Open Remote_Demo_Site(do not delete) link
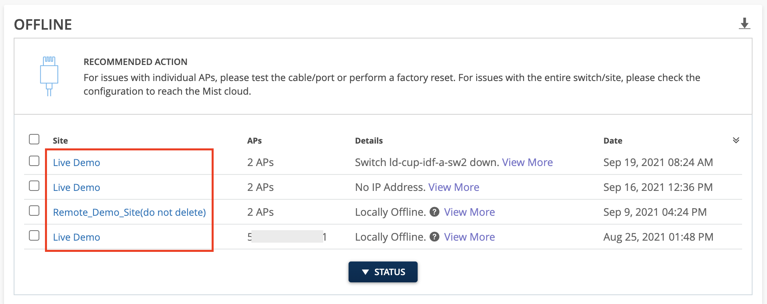This screenshot has height=304, width=767. click(x=129, y=212)
